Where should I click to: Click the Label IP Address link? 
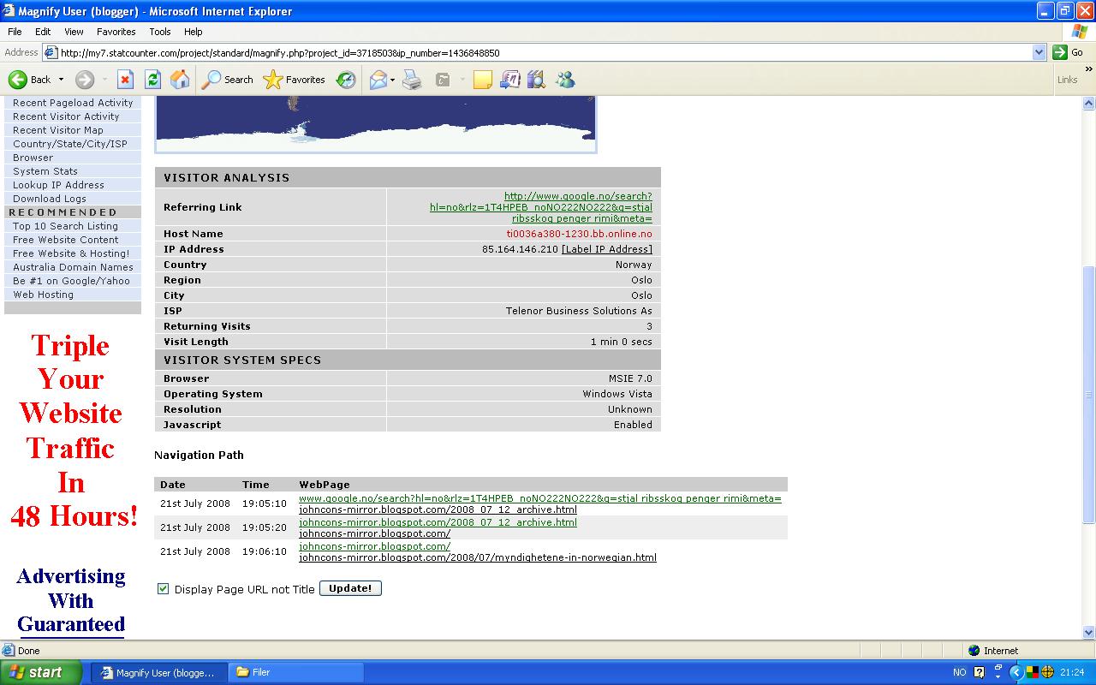point(606,249)
